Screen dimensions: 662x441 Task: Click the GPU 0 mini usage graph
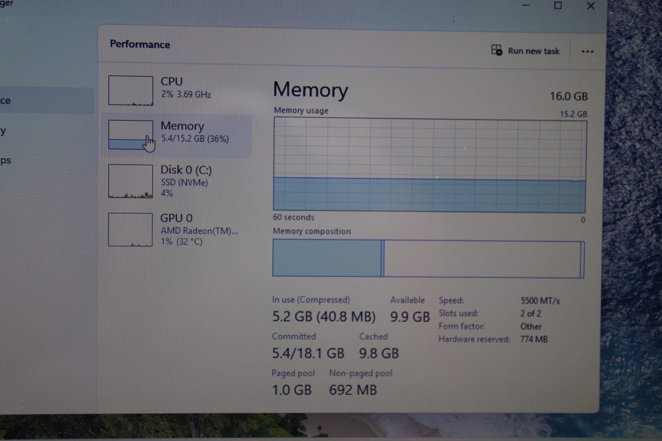coord(131,230)
